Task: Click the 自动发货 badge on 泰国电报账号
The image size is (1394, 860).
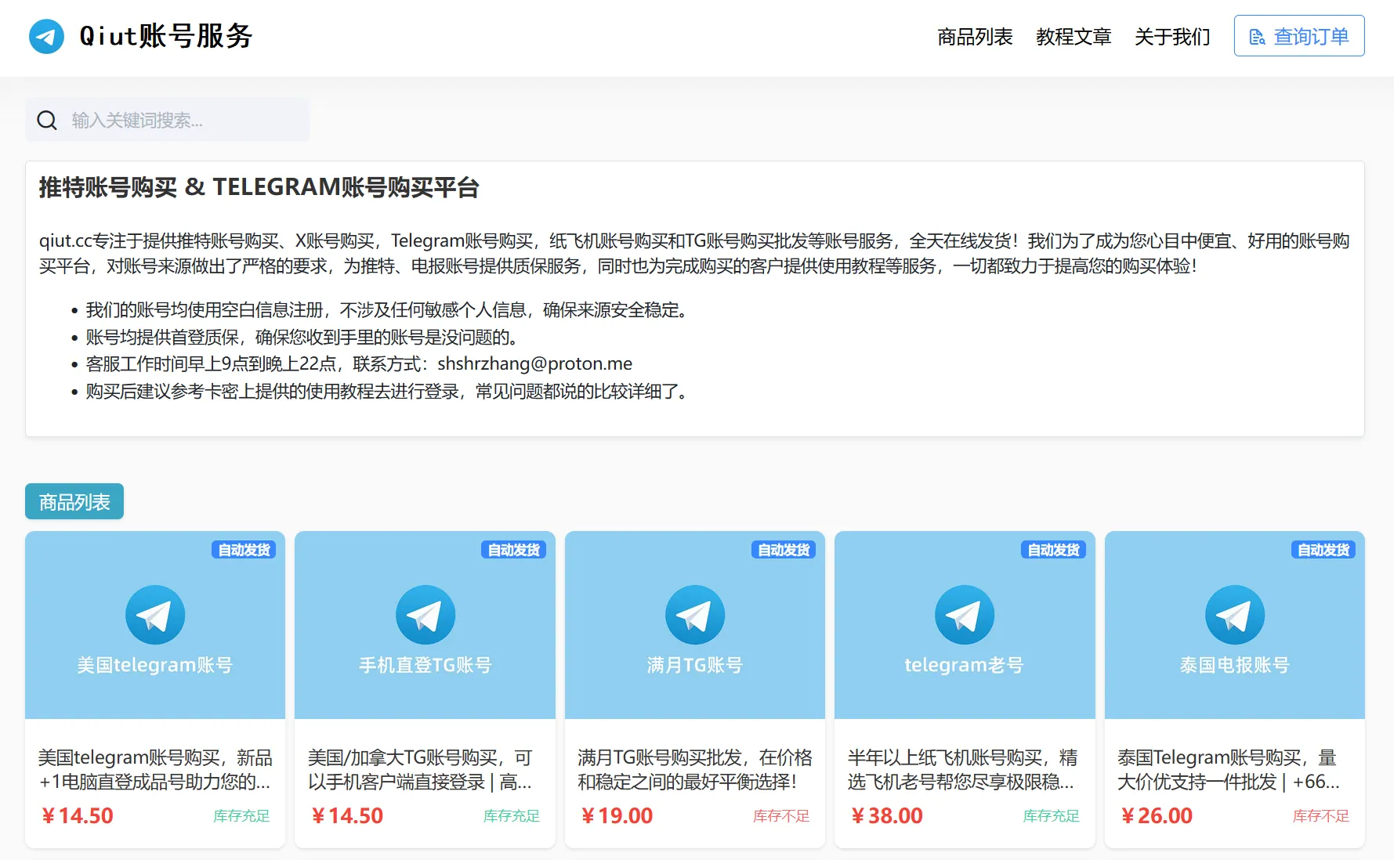Action: [1323, 550]
